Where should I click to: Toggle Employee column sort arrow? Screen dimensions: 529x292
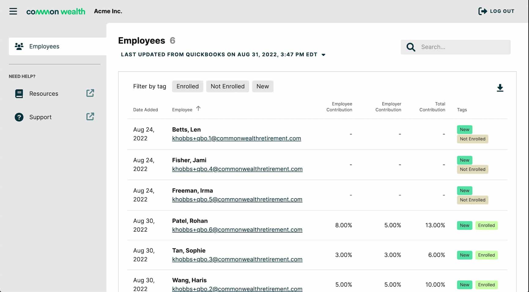(198, 108)
